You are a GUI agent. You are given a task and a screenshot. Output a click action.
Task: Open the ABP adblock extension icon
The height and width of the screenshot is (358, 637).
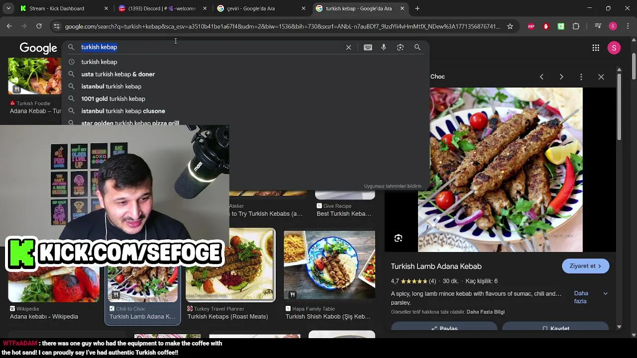point(531,26)
